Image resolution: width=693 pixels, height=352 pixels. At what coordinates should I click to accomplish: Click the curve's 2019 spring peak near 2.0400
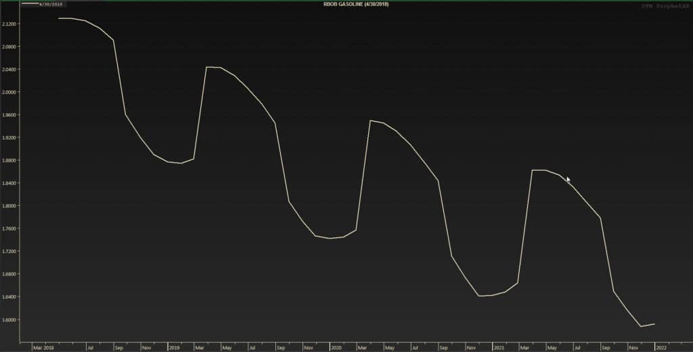[207, 67]
